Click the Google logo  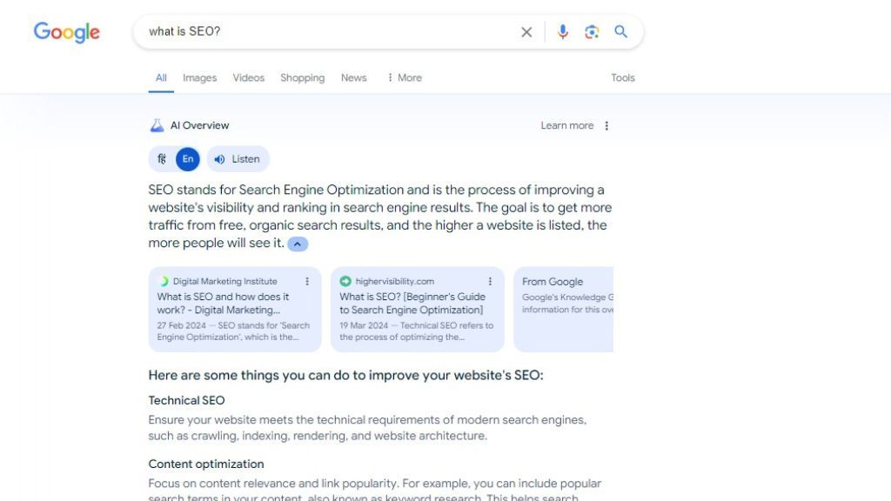[x=66, y=32]
